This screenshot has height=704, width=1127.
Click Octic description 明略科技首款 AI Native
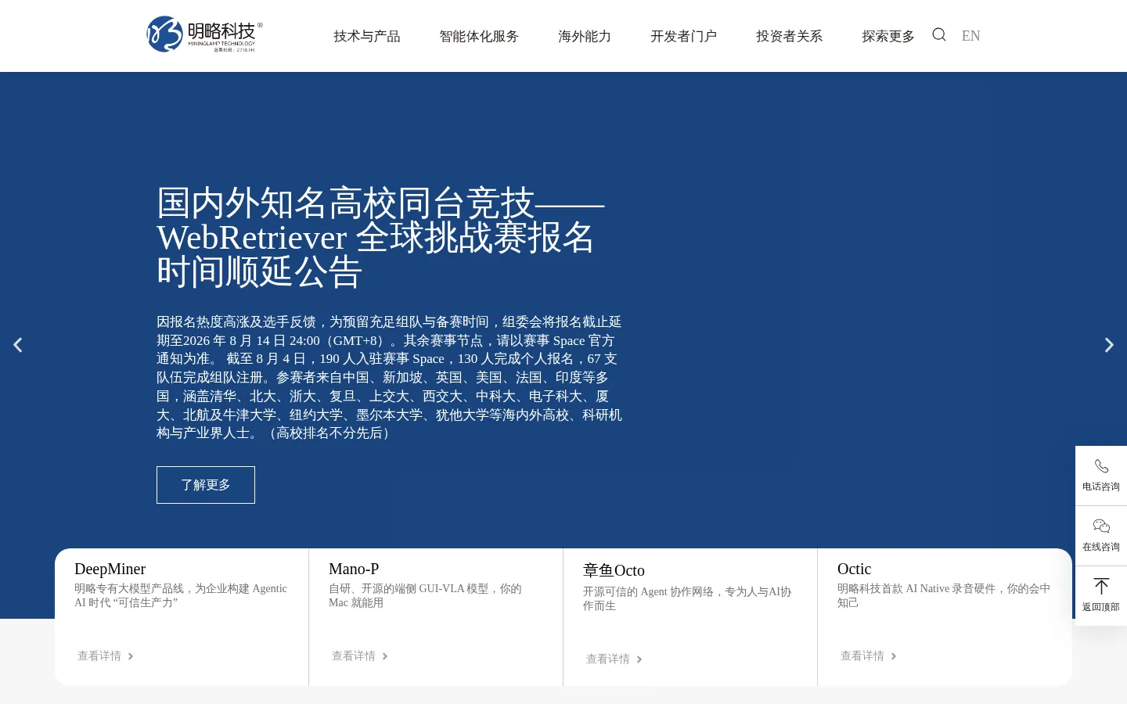coord(944,595)
